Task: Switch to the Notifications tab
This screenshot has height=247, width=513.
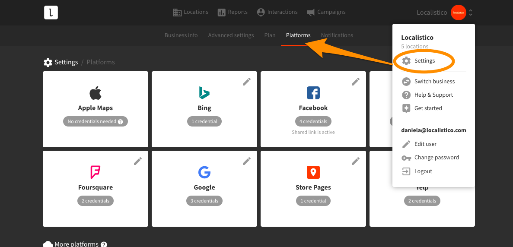Action: pyautogui.click(x=337, y=35)
